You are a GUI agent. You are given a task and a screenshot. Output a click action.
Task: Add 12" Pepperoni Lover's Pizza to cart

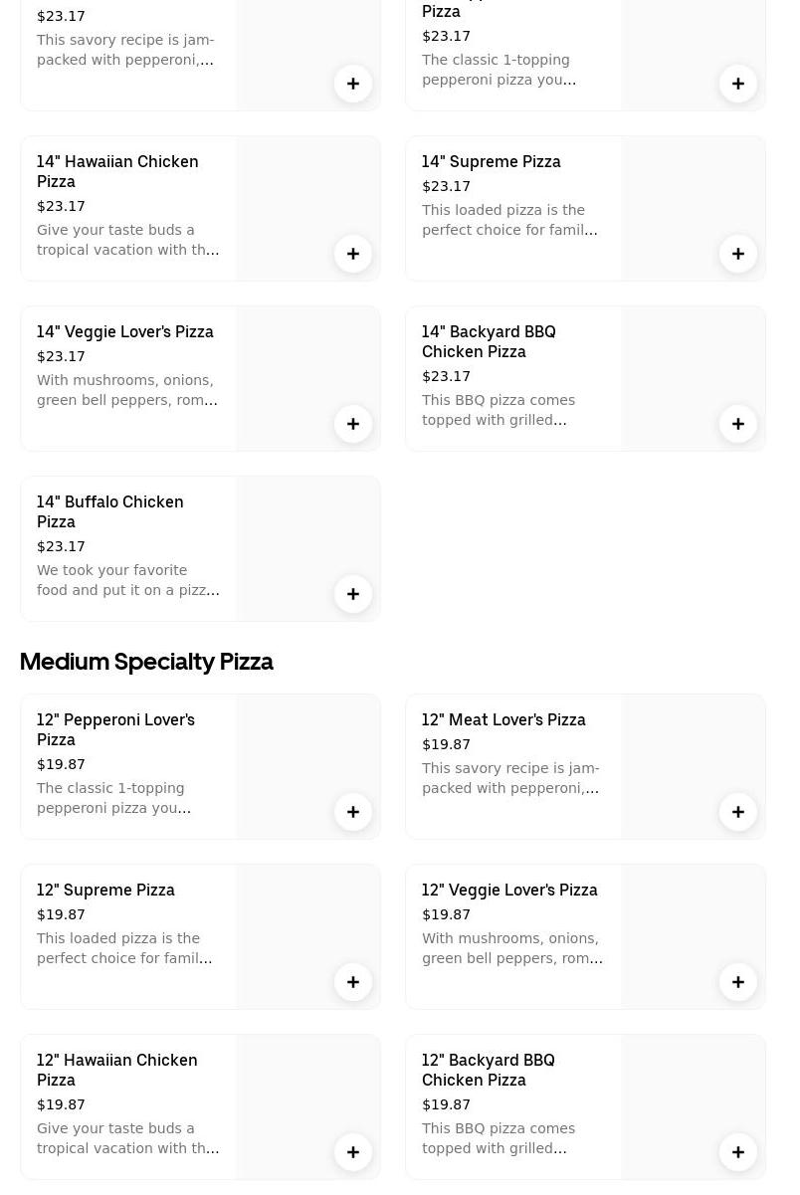[353, 812]
